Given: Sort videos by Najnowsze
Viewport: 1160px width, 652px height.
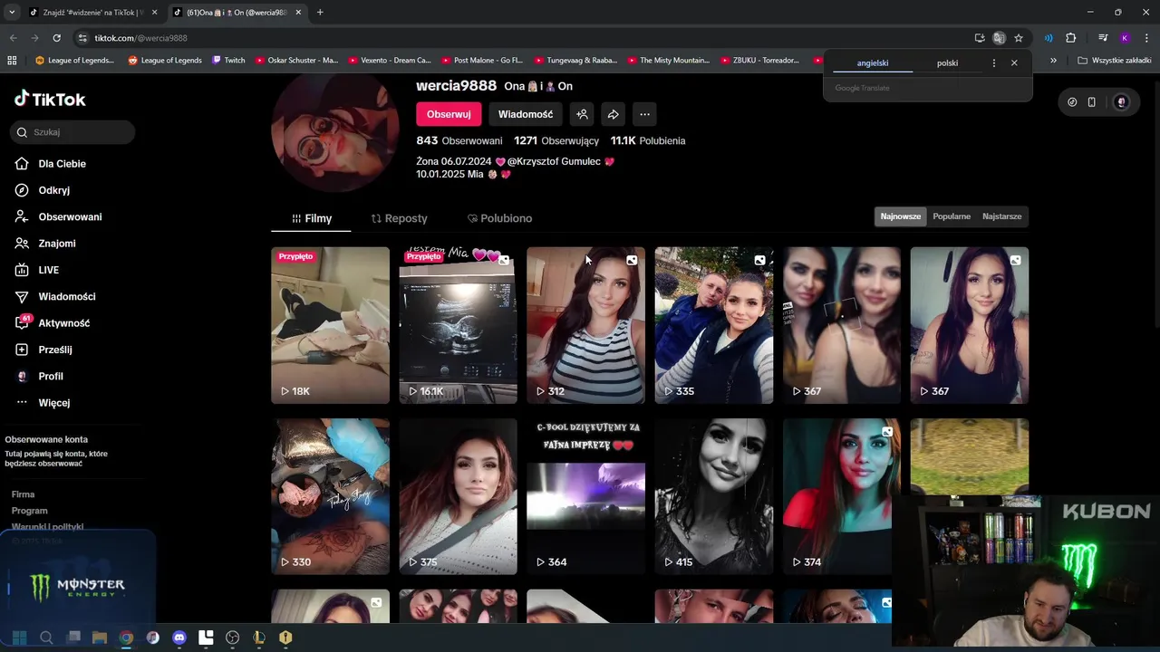Looking at the screenshot, I should pyautogui.click(x=901, y=216).
